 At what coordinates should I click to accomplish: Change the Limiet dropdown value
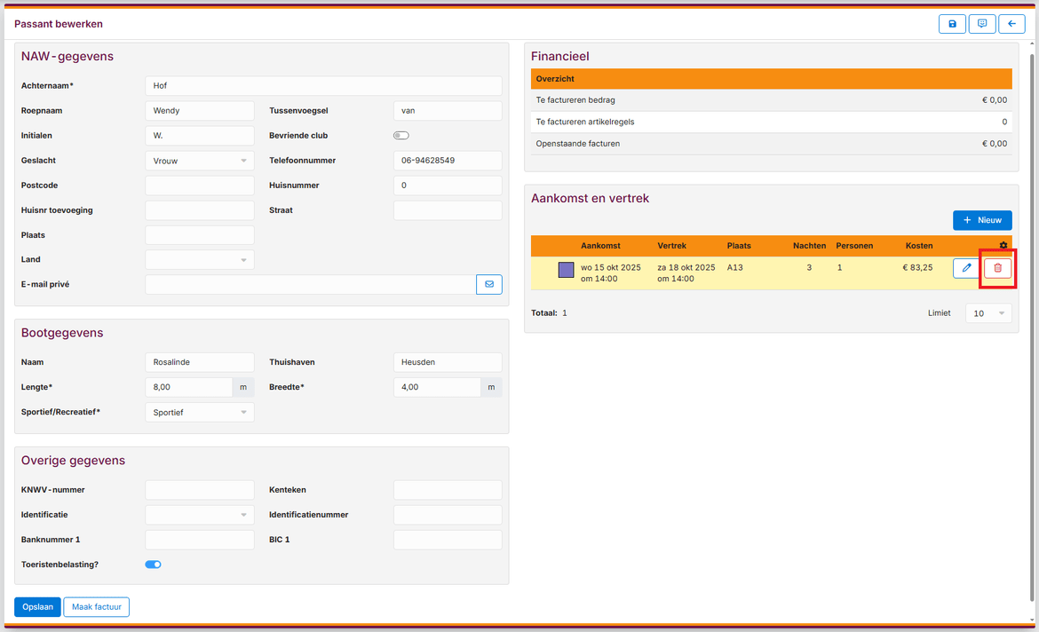tap(987, 312)
